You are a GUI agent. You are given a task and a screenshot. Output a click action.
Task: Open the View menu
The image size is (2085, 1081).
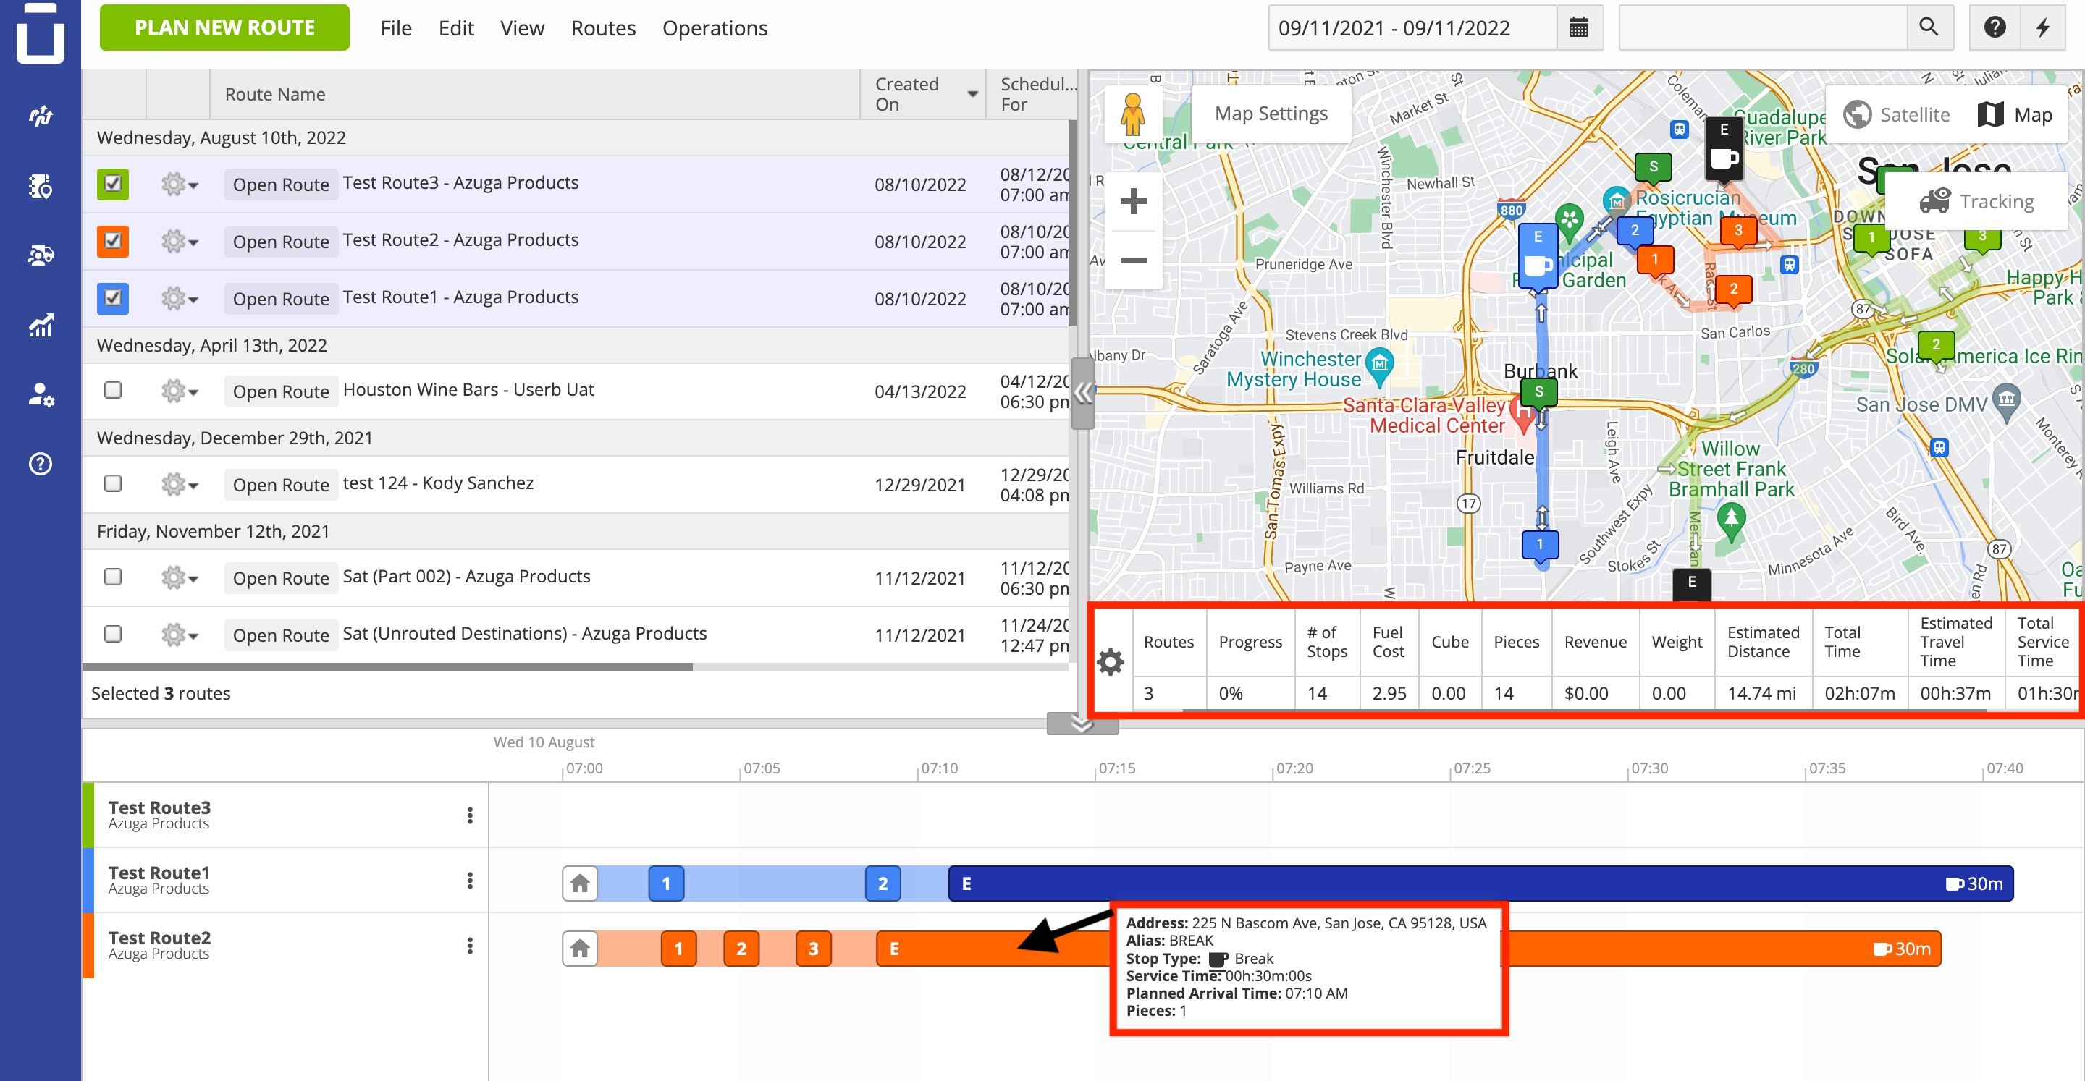(x=522, y=28)
